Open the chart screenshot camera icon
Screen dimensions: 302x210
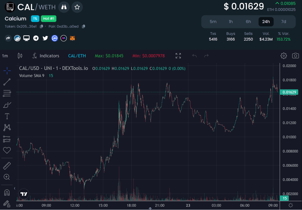(295, 56)
